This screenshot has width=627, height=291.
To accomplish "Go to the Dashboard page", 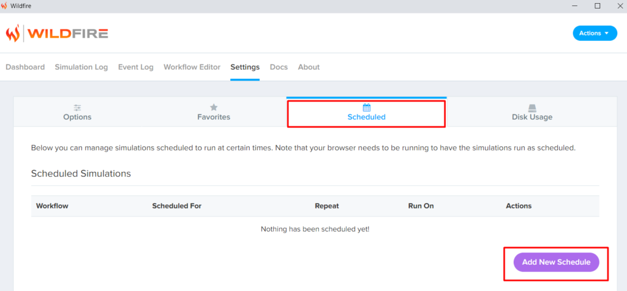I will (x=25, y=67).
